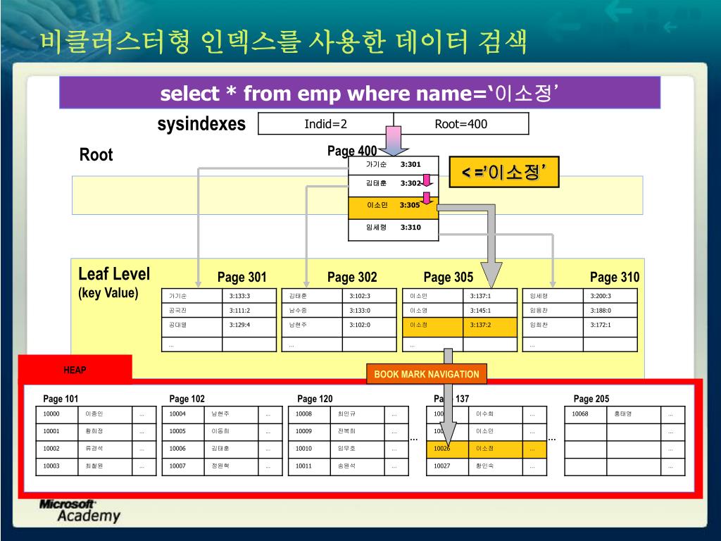The height and width of the screenshot is (541, 721).
Task: Select heap row id 10010
Action: [310, 449]
